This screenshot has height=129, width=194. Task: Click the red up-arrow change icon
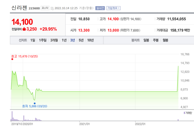point(24,29)
